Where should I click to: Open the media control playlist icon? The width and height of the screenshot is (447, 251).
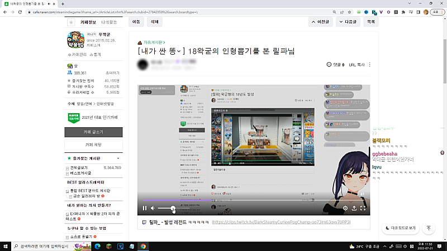coord(411,12)
